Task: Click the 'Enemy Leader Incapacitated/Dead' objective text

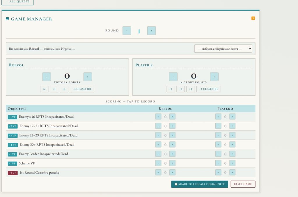Action: [43, 154]
